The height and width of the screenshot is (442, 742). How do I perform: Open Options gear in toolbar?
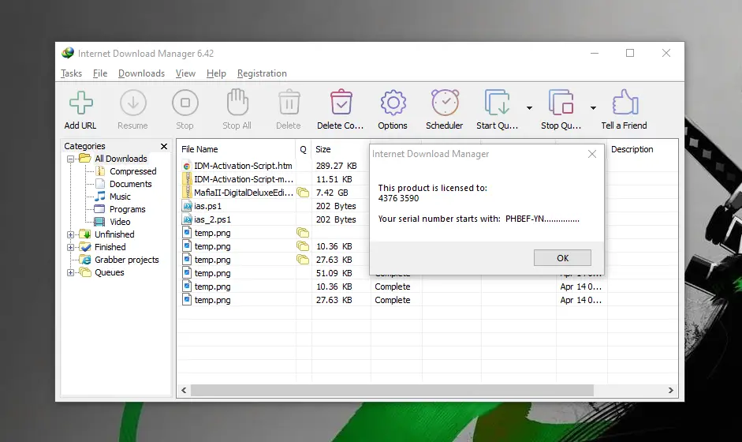click(x=393, y=103)
